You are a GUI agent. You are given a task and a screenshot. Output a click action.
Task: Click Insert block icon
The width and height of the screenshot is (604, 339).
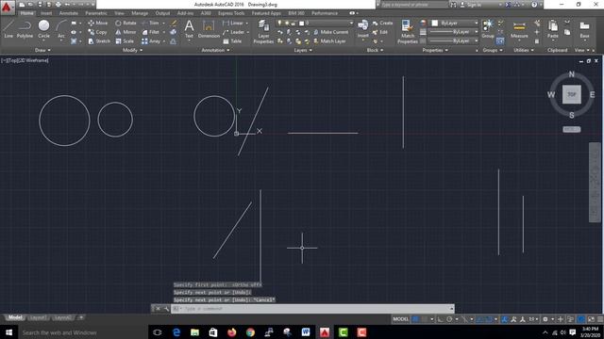tap(362, 29)
